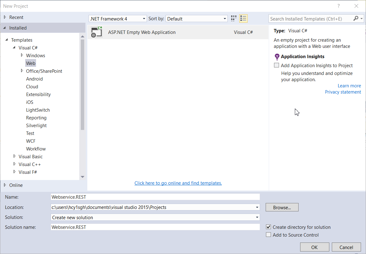The width and height of the screenshot is (366, 254).
Task: Select the WCF template category
Action: pos(30,141)
